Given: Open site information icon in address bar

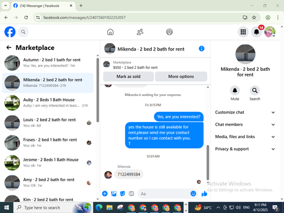Looking at the screenshot, I should coord(38,18).
